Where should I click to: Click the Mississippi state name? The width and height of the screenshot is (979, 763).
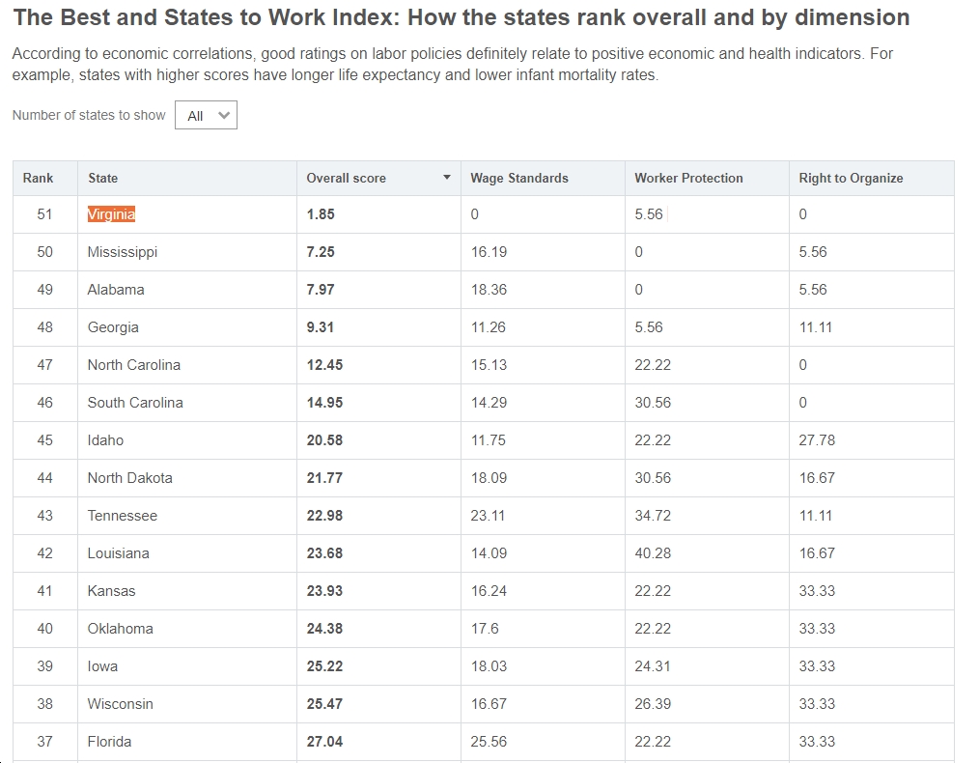(x=123, y=252)
